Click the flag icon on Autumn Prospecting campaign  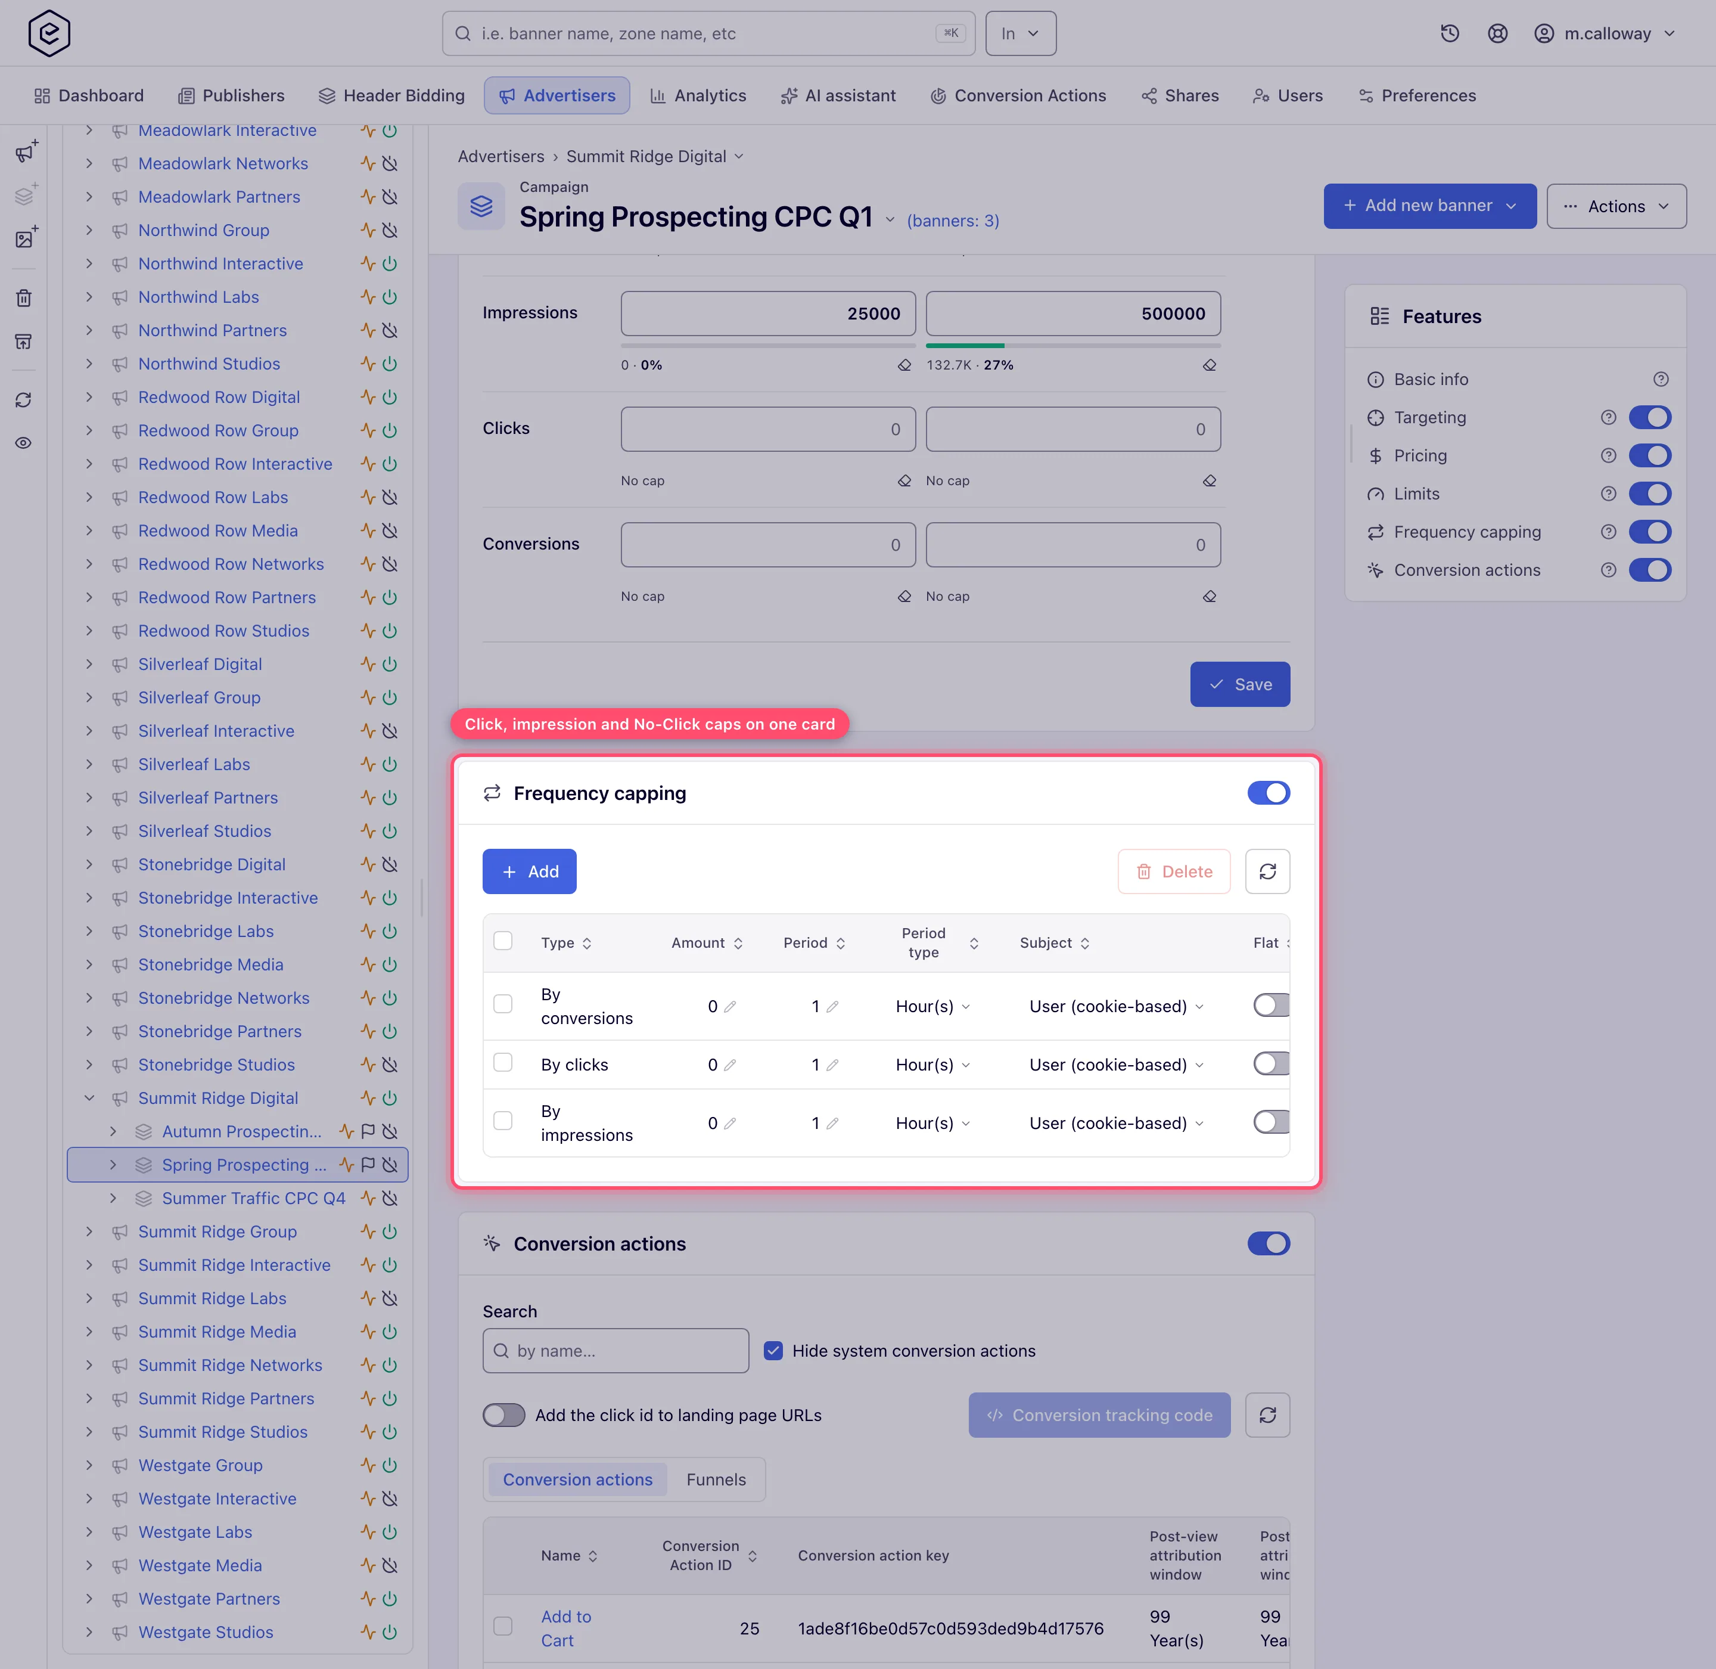[368, 1132]
